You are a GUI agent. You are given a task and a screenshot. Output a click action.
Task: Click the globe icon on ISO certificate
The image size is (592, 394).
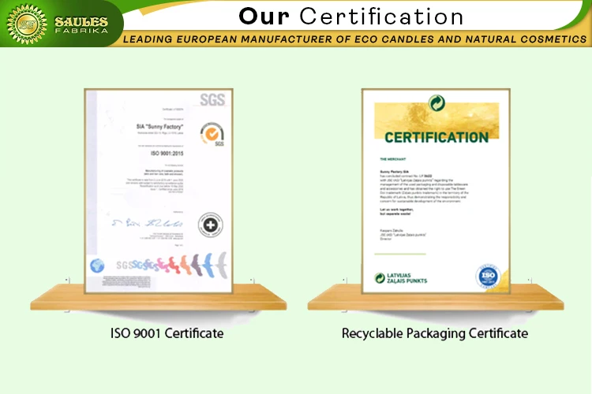coord(96,266)
